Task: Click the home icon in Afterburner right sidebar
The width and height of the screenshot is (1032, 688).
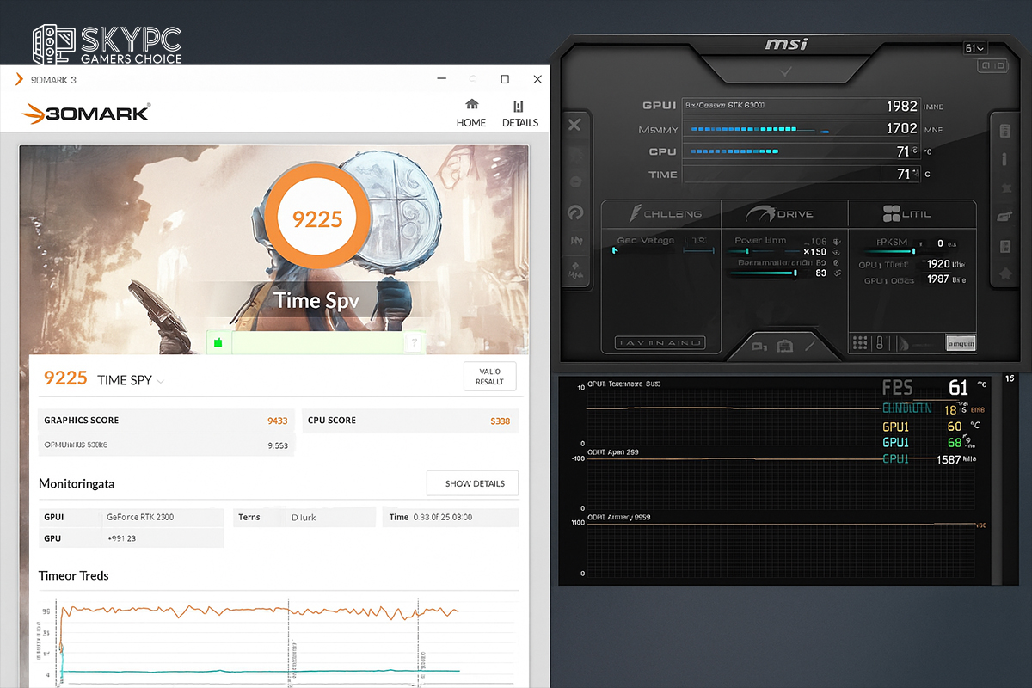Action: point(1004,274)
